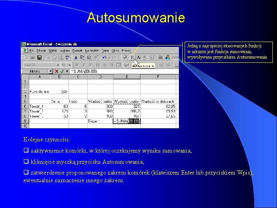The image size is (277, 208).
Task: Open the Arial CE font dropdown
Action: (x=58, y=65)
